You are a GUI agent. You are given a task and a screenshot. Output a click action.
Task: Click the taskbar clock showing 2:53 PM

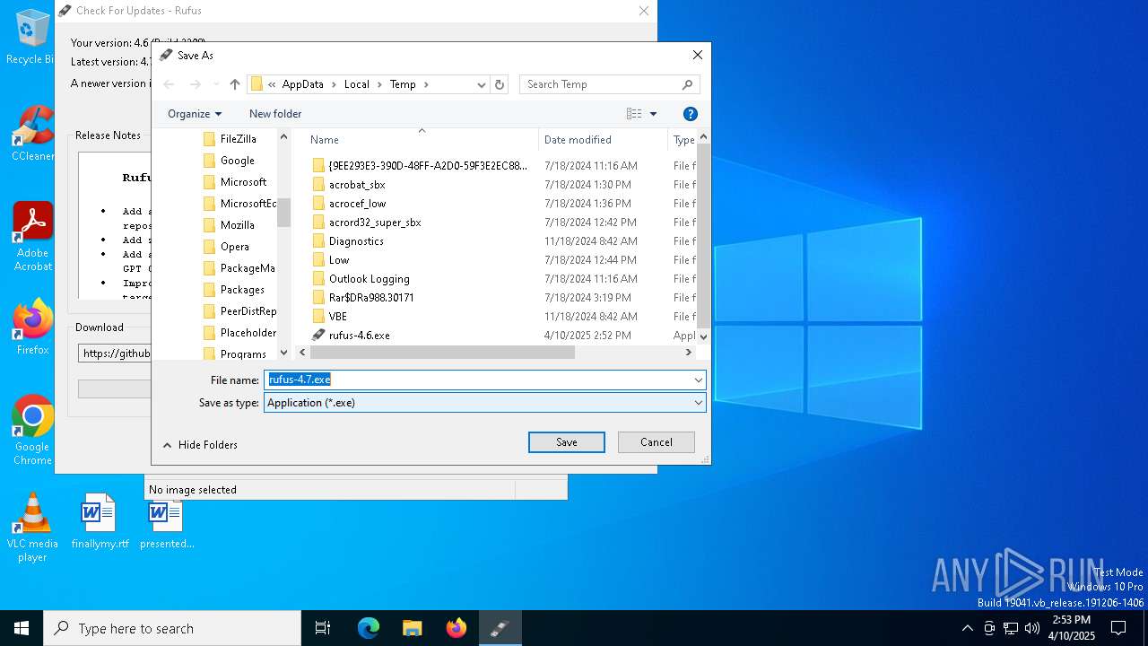[1072, 628]
